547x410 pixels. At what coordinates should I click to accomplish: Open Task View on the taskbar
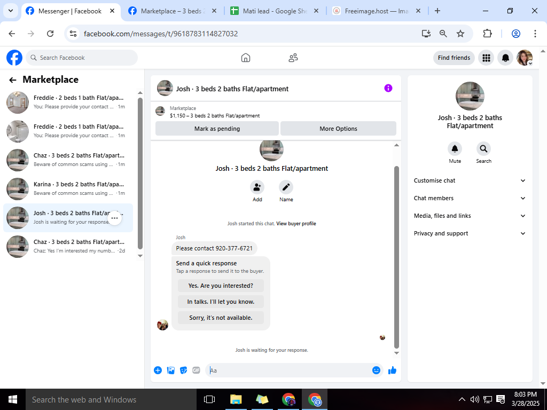209,399
